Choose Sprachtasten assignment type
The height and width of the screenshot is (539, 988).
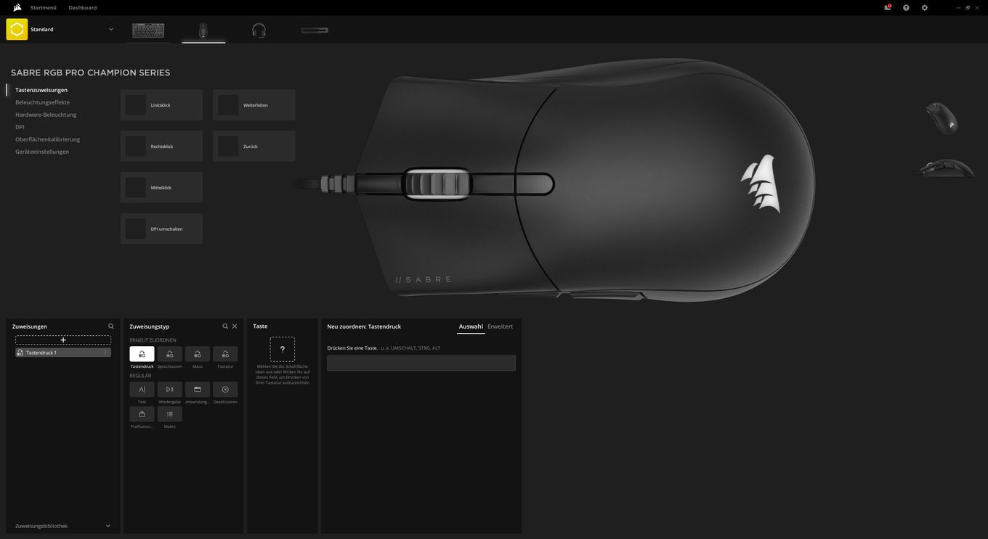point(170,354)
